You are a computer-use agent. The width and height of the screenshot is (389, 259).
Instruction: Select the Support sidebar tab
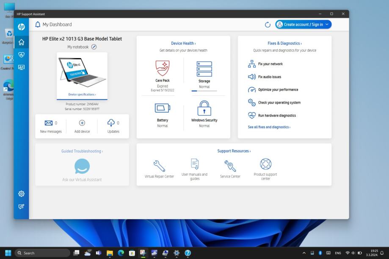(x=21, y=67)
